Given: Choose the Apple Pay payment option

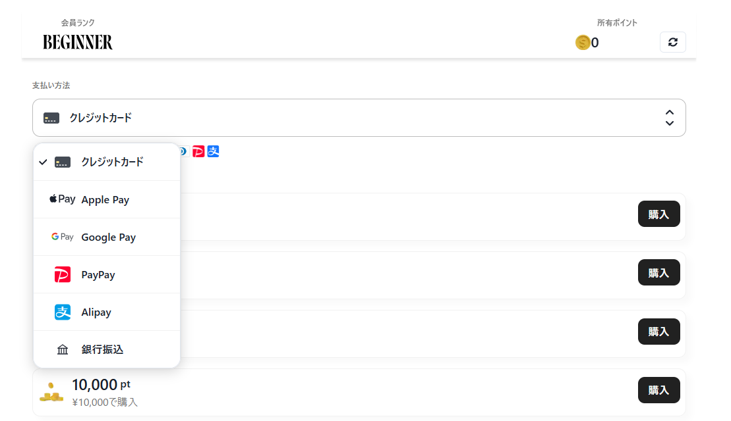Looking at the screenshot, I should [106, 200].
